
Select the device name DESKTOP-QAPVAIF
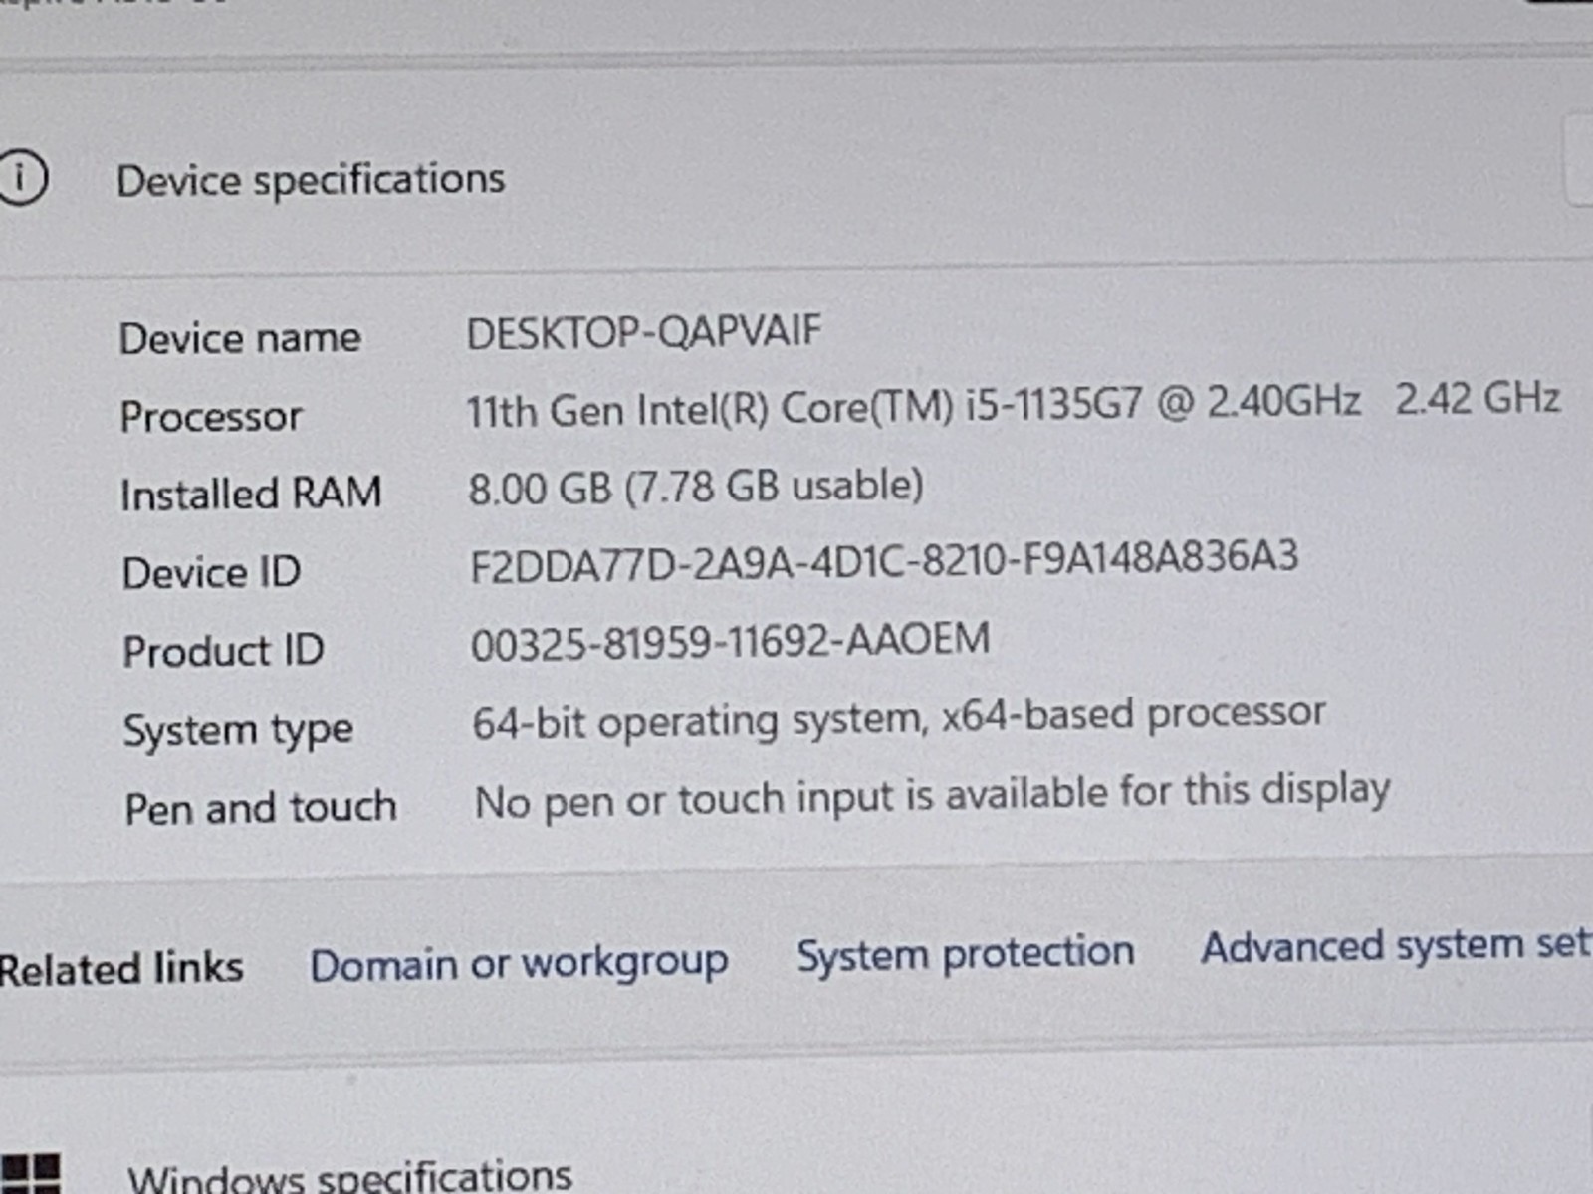[644, 332]
